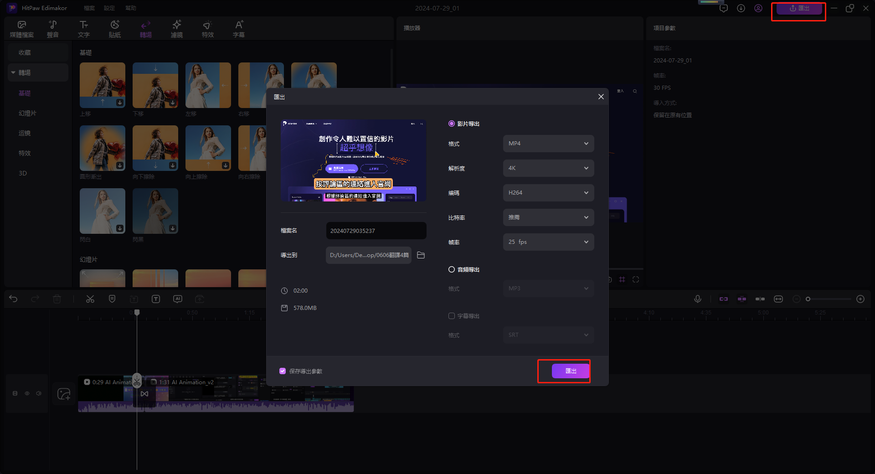Image resolution: width=875 pixels, height=474 pixels.
Task: Select the 上移 transition thumbnail
Action: pyautogui.click(x=103, y=85)
